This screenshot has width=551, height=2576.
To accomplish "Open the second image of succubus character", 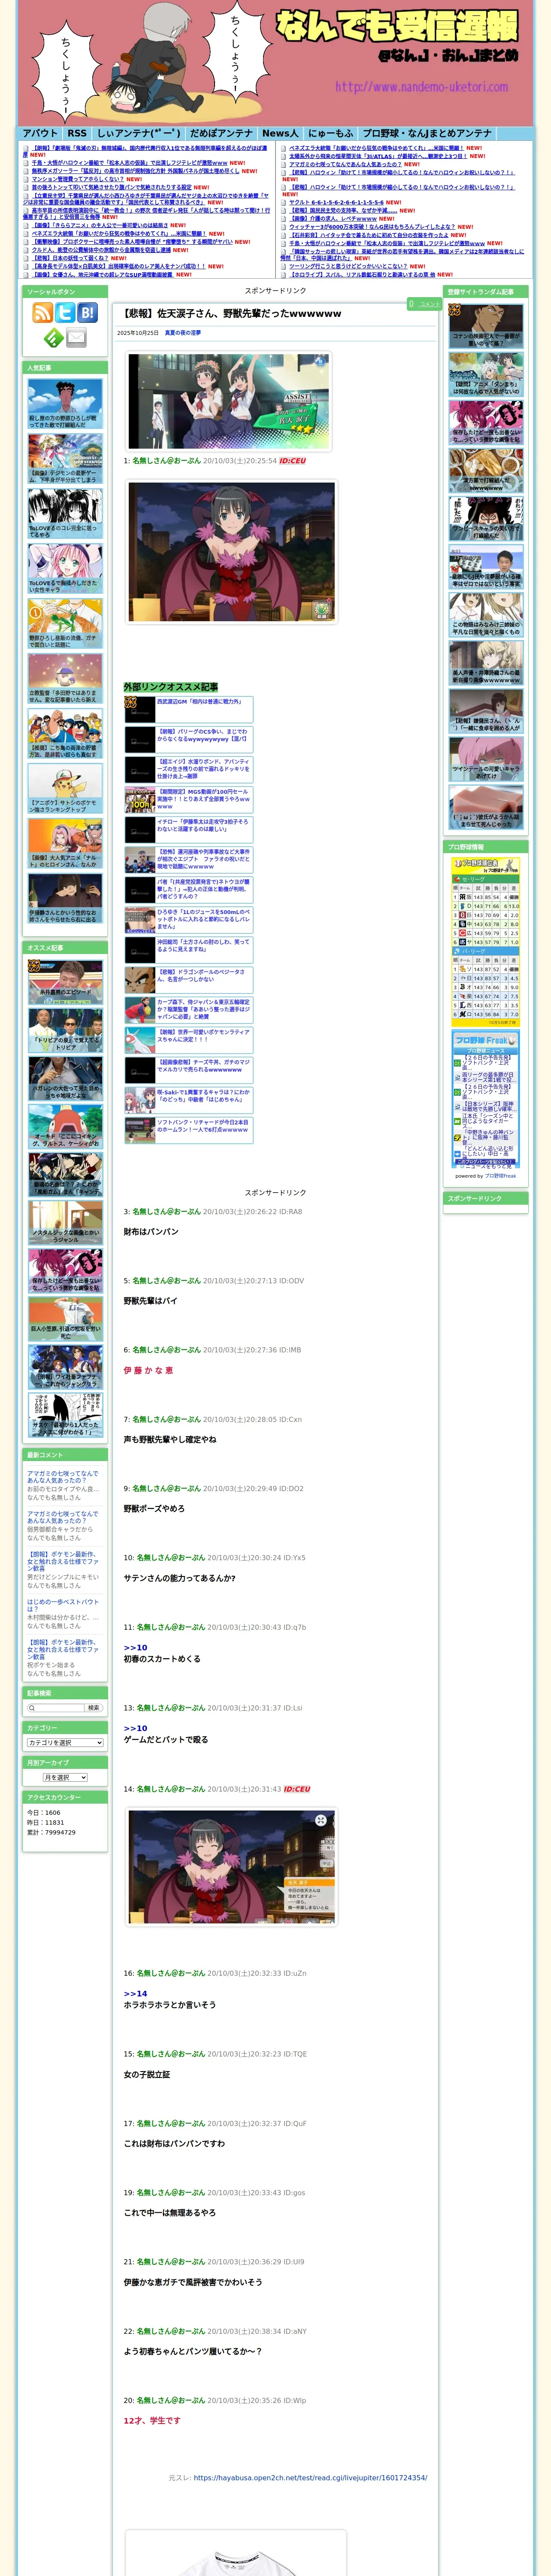I will click(x=231, y=552).
